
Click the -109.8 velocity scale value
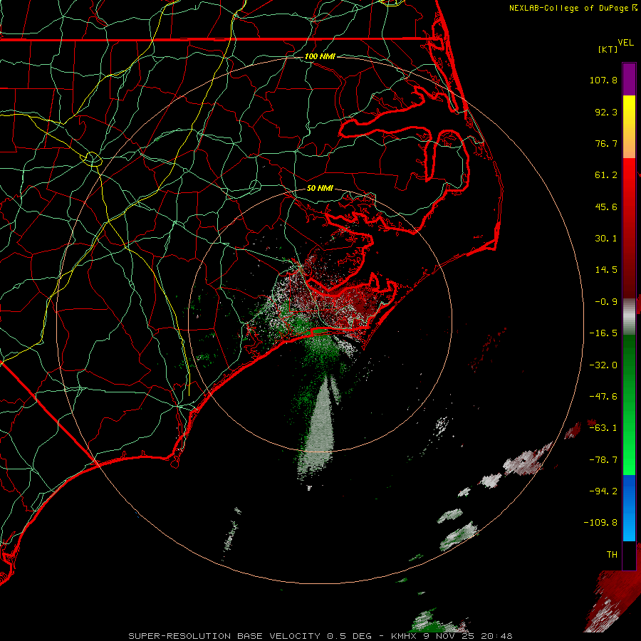tap(600, 523)
